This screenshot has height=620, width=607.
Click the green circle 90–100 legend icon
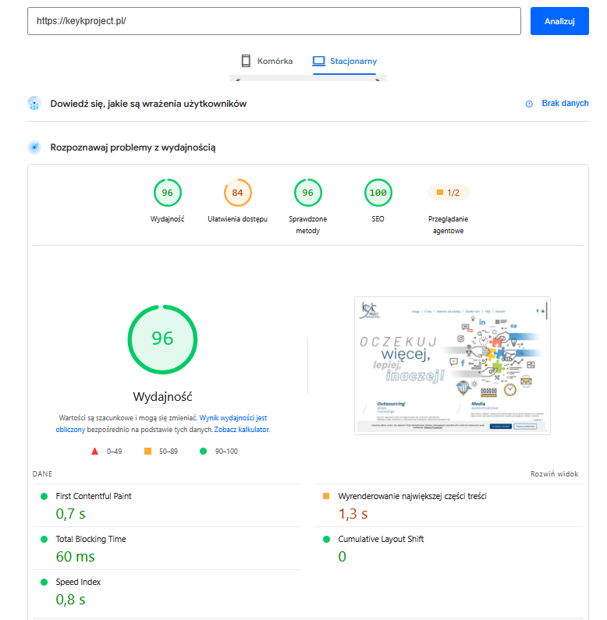pyautogui.click(x=203, y=452)
